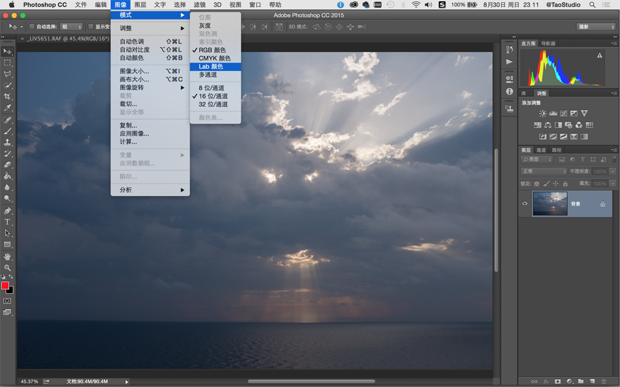Select the Rectangular Marquee tool
This screenshot has height=387, width=620.
click(x=7, y=63)
